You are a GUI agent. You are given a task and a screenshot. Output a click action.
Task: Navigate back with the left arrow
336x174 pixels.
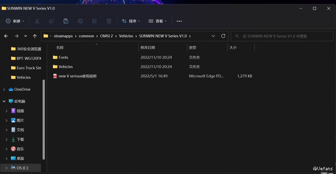(x=6, y=36)
